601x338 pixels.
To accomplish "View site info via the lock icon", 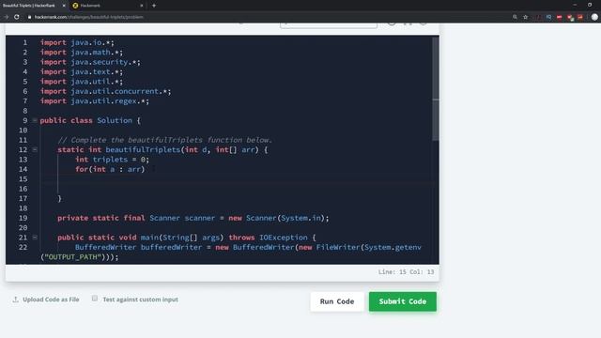I will 29,17.
